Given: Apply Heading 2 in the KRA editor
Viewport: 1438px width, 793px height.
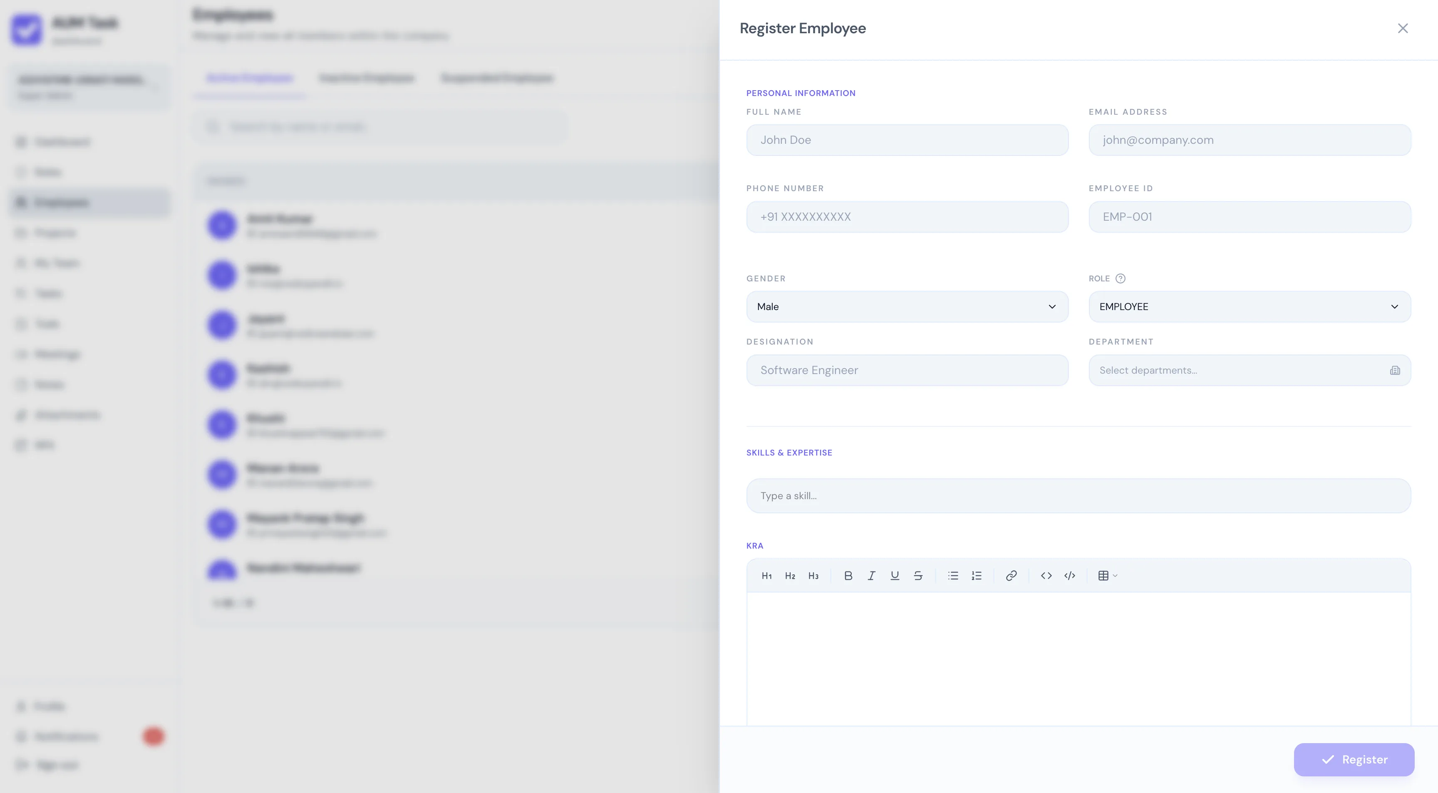Looking at the screenshot, I should coord(790,576).
